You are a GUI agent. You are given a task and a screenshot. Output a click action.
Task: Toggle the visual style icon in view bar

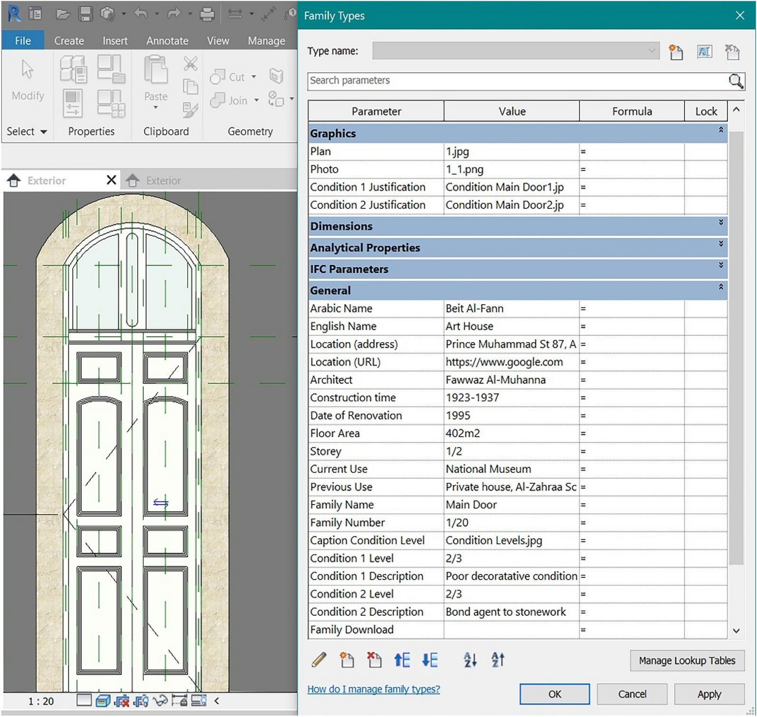pos(103,701)
